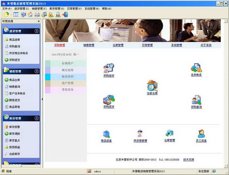Collapse the 库存管理 sidebar group

[x=37, y=118]
